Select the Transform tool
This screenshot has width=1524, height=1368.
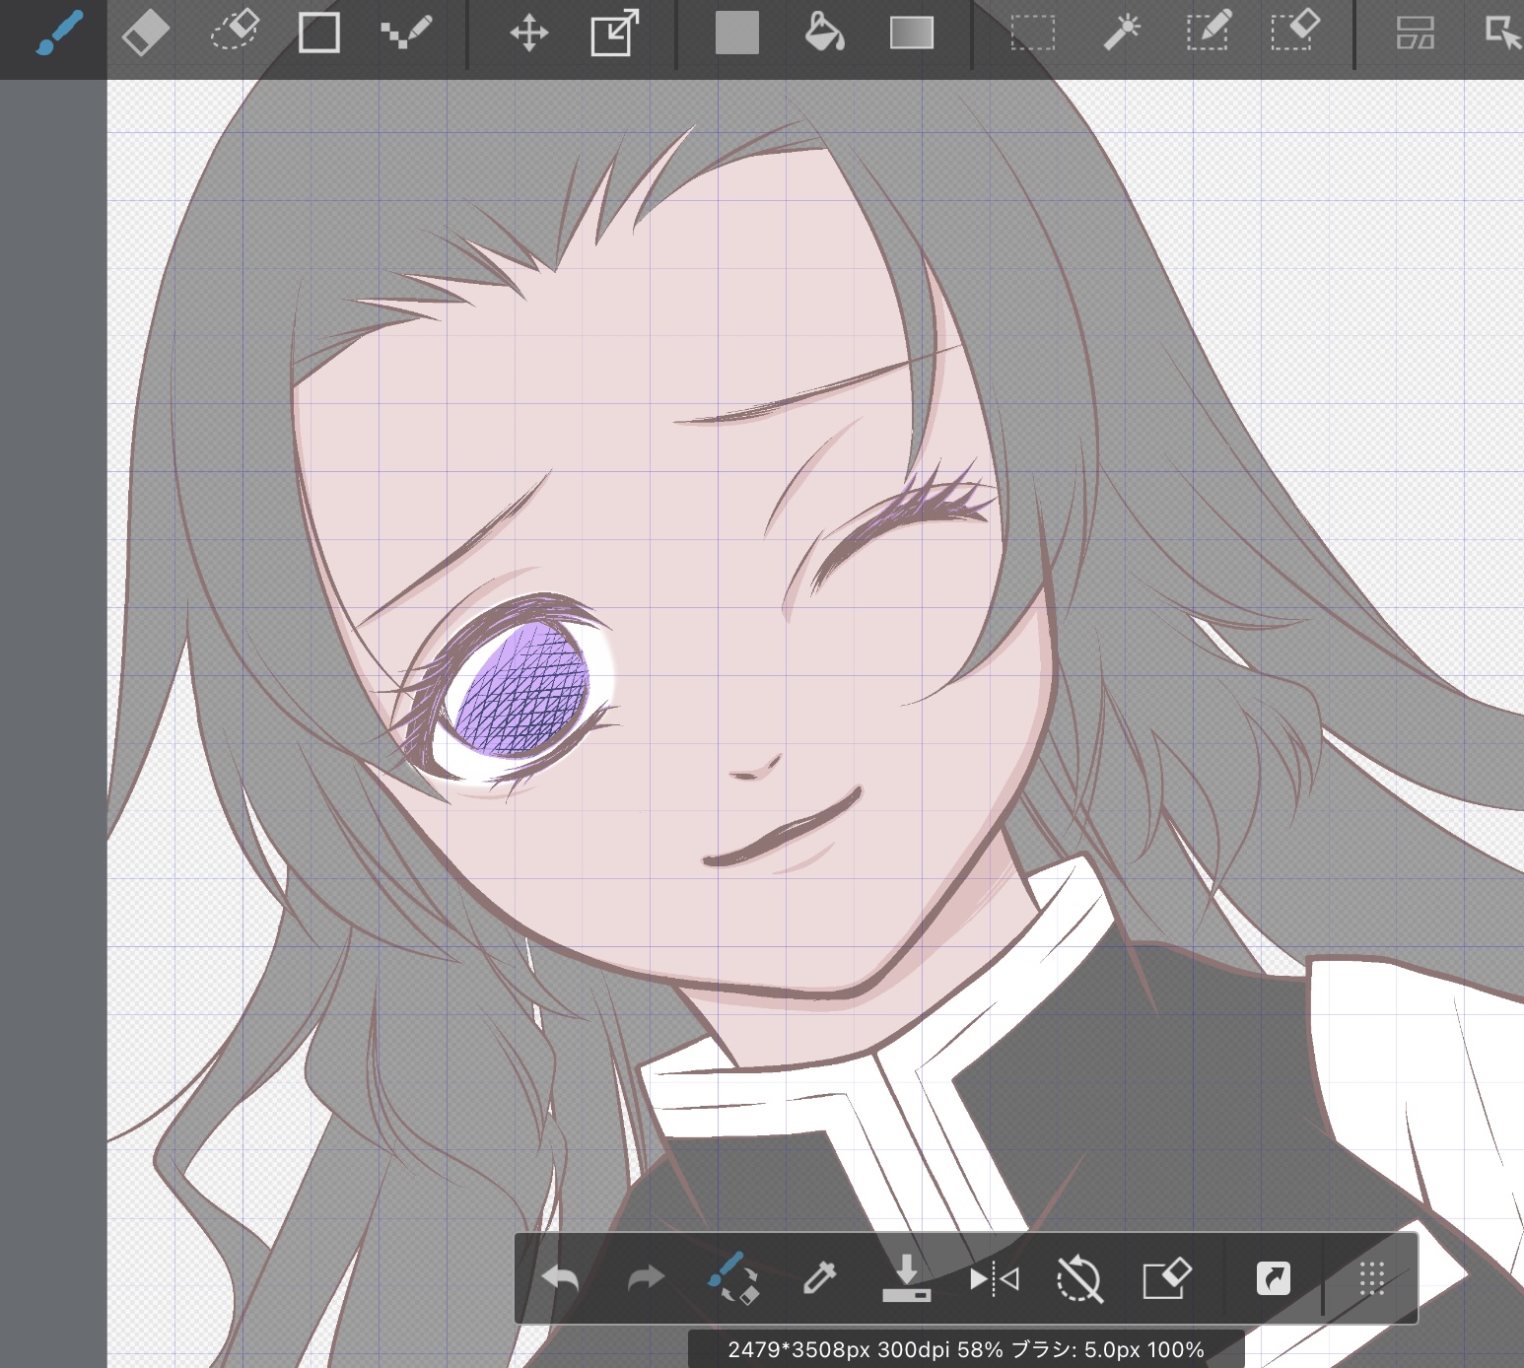[615, 33]
